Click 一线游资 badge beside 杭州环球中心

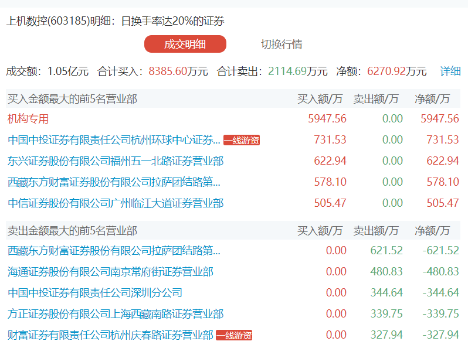coord(242,140)
